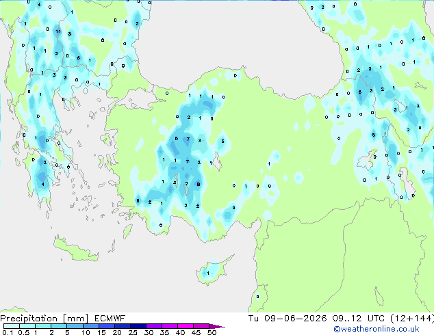Image resolution: width=434 pixels, height=335 pixels.
Task: Click the 0.1–0.5 mm legend swatch
Action: click(x=12, y=326)
